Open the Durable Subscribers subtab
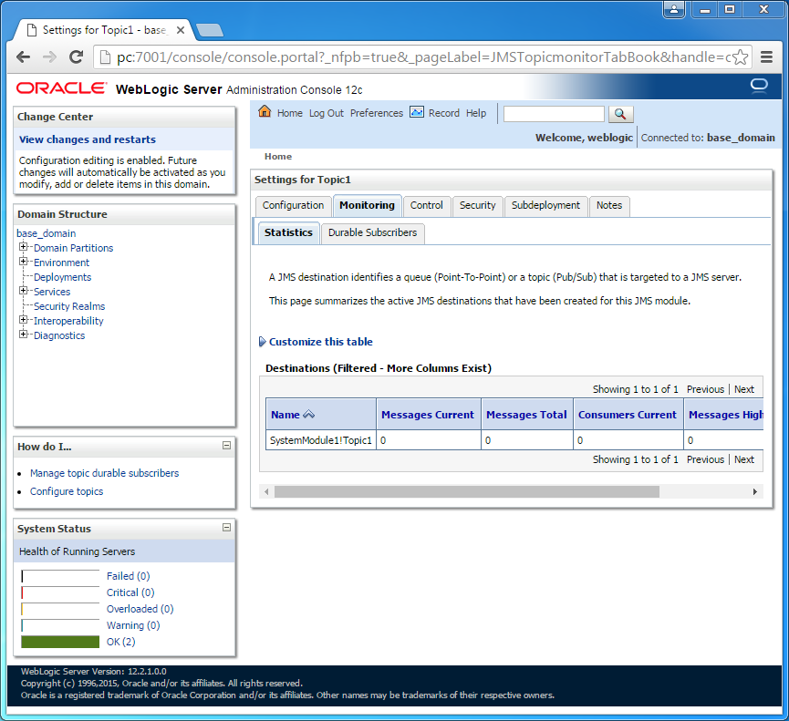This screenshot has width=789, height=721. pos(372,232)
